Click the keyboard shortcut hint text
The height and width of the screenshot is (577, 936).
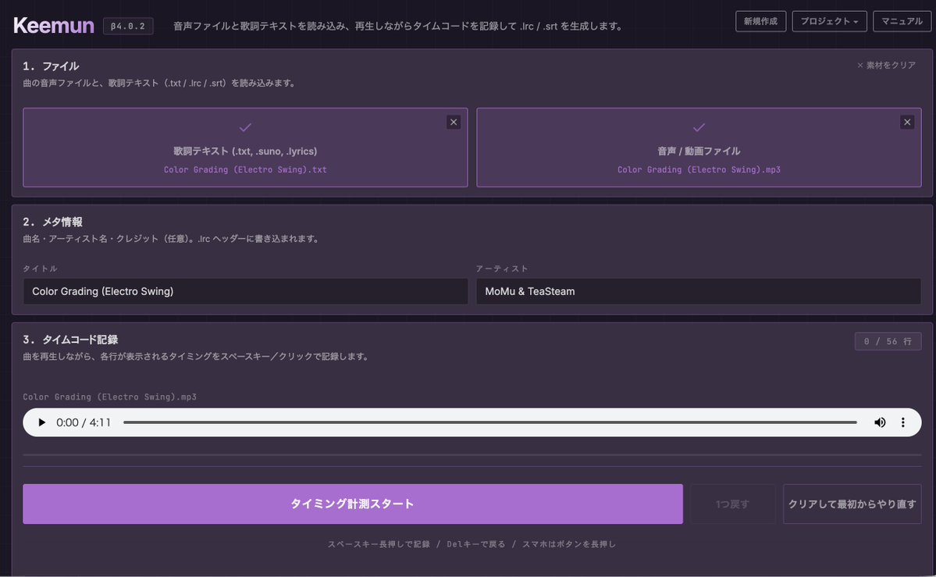point(472,544)
